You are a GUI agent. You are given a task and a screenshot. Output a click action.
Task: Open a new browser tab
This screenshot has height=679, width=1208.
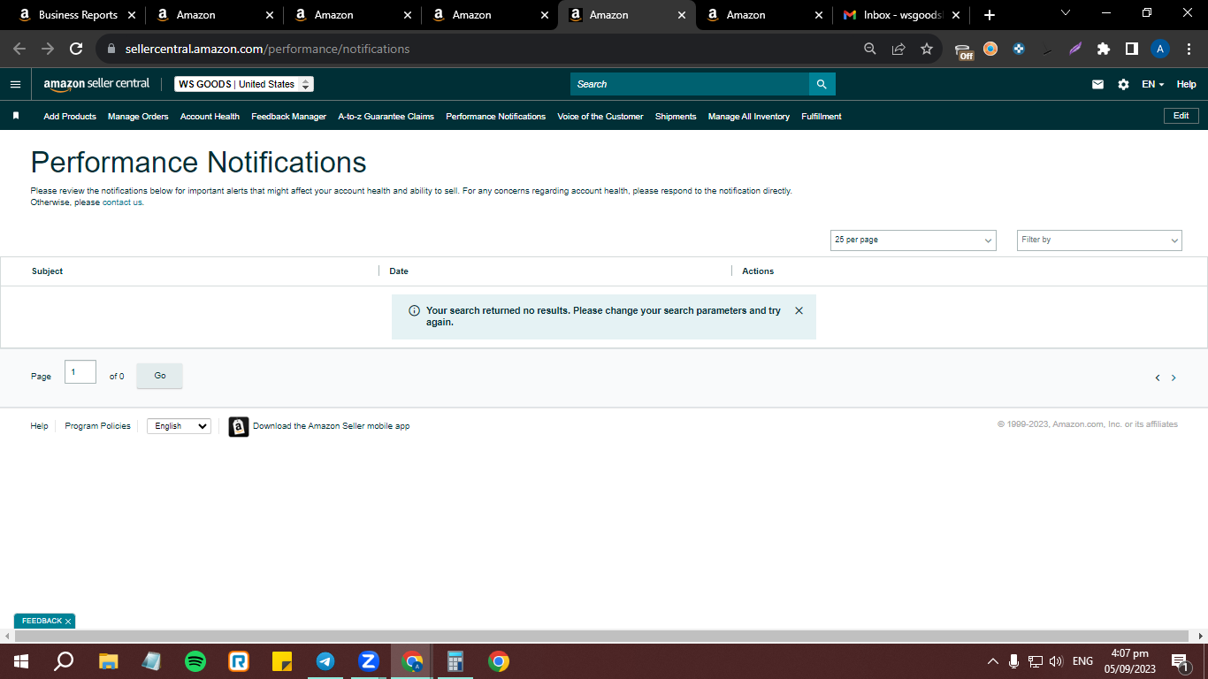(990, 15)
